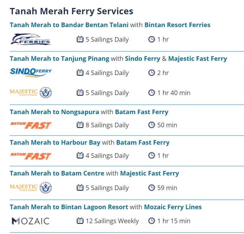Open Tanah Merah to Harbour Bay route link

tap(55, 142)
